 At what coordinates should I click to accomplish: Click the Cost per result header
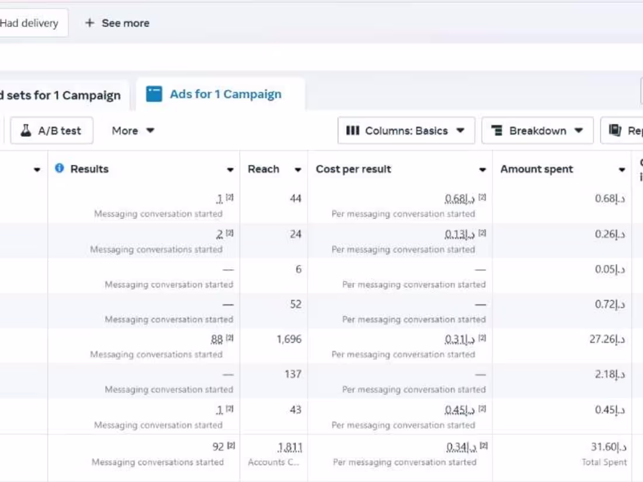tap(353, 169)
